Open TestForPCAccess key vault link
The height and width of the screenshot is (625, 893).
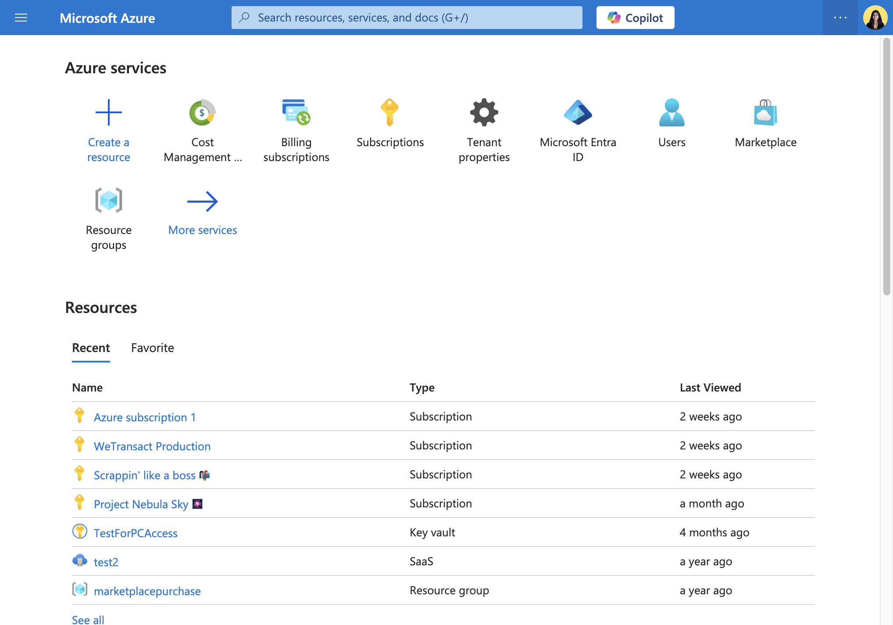point(136,533)
